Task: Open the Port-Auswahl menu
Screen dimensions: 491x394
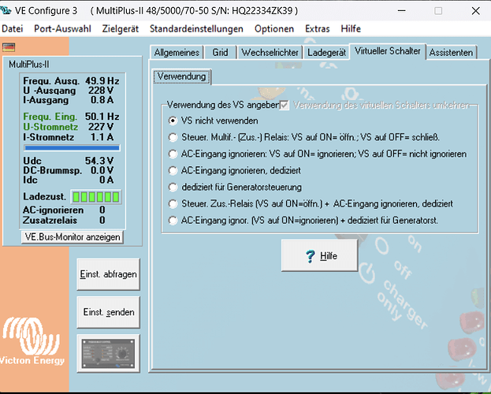Action: pos(62,29)
